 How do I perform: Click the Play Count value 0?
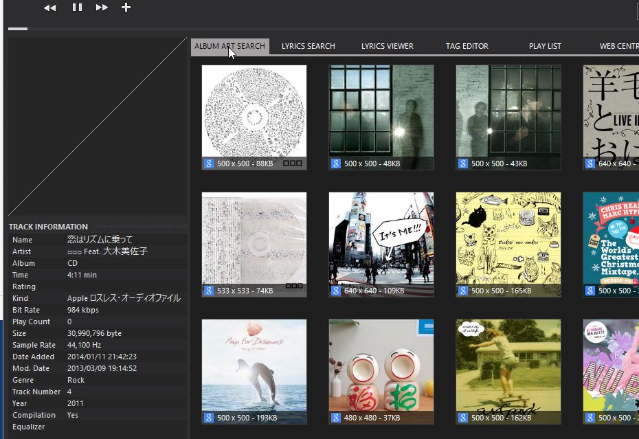(x=69, y=322)
